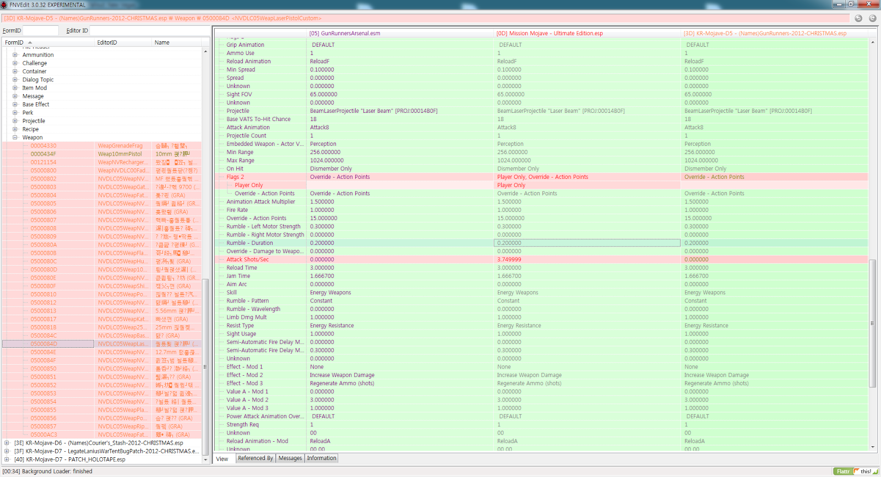Select the Sight FOV row label

click(x=240, y=95)
